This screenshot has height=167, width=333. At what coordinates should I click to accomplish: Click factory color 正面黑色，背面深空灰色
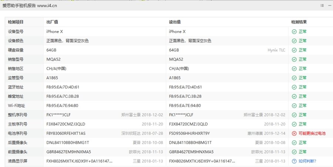click(x=68, y=41)
